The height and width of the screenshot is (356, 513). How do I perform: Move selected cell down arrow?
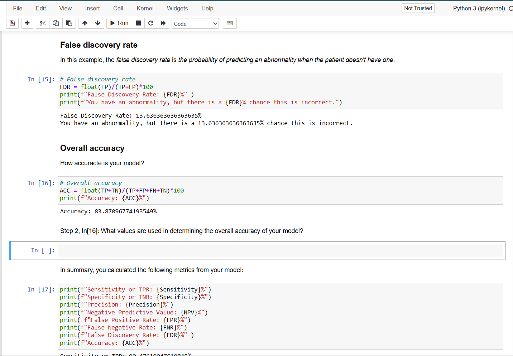tap(97, 23)
